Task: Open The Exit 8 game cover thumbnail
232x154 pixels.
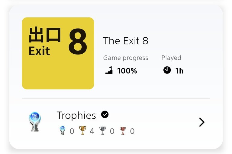Action: click(58, 53)
